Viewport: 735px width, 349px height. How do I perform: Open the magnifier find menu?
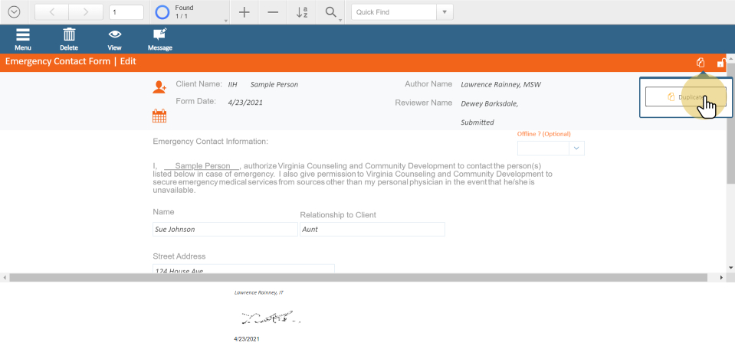pyautogui.click(x=331, y=12)
